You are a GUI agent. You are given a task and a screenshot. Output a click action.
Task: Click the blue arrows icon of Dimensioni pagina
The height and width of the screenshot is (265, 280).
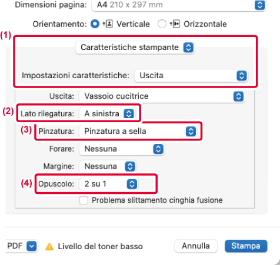tap(260, 5)
